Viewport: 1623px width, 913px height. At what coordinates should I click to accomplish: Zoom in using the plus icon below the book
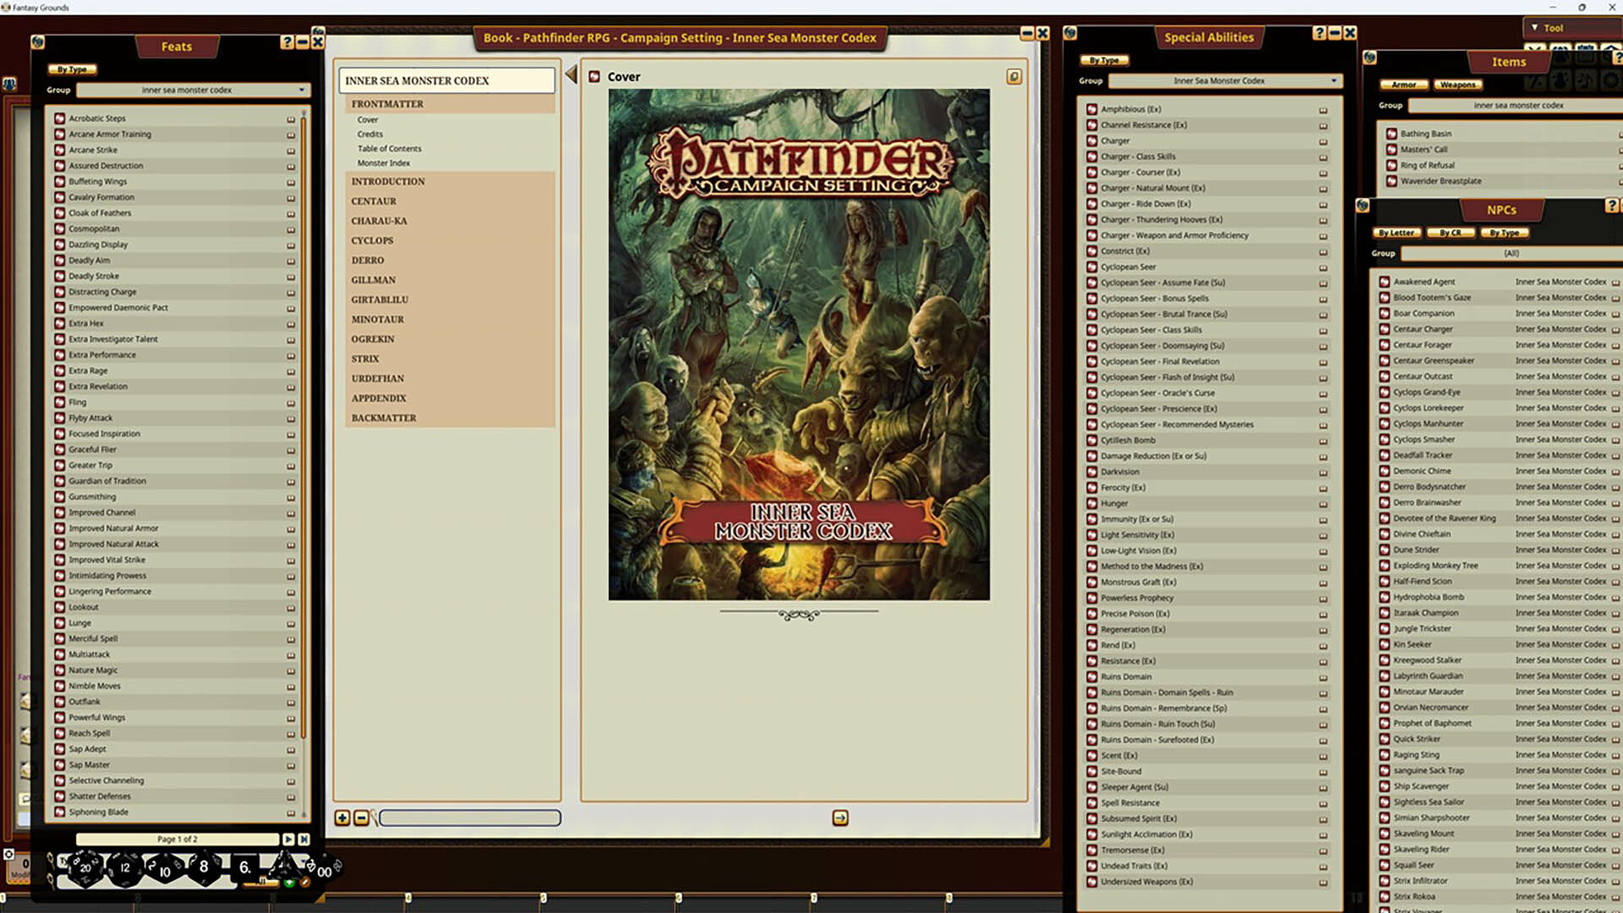click(x=342, y=818)
